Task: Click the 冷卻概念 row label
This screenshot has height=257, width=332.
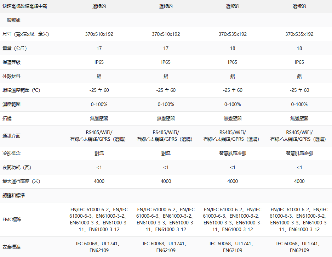Action: pyautogui.click(x=11, y=153)
